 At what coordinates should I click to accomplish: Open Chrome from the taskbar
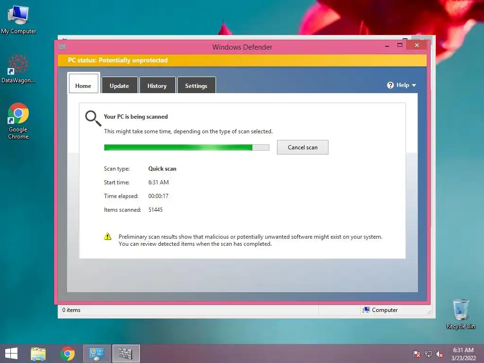(x=68, y=354)
